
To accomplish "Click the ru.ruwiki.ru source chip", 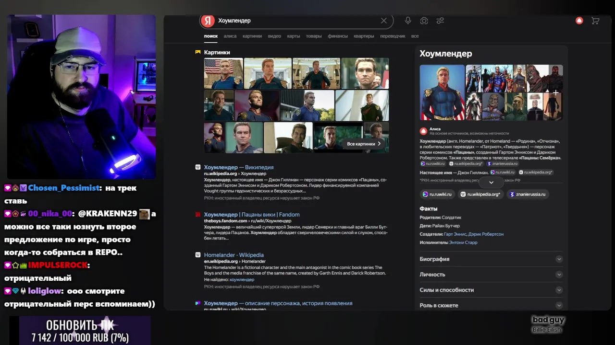I will (437, 194).
